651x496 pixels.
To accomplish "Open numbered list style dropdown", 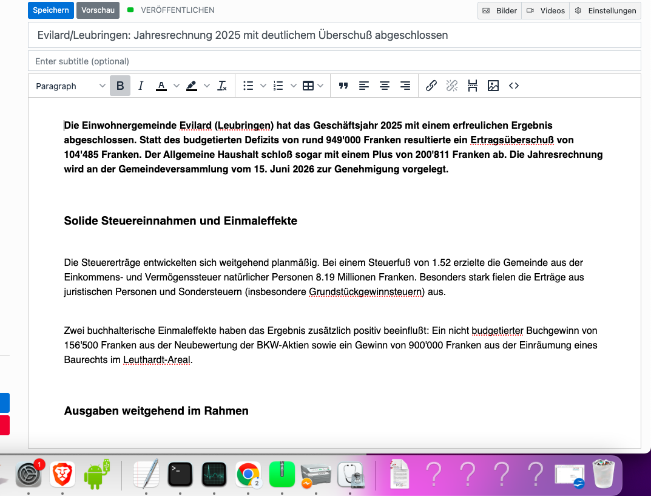I will tap(294, 86).
